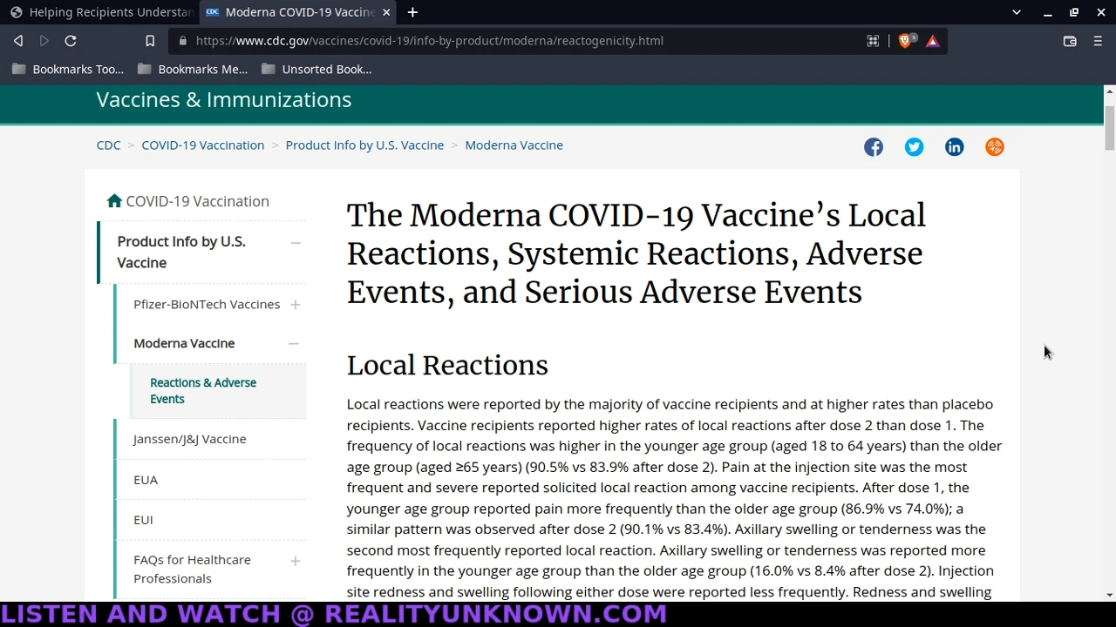Click the COVID-19 Vaccination home icon
This screenshot has height=627, width=1116.
click(x=114, y=201)
